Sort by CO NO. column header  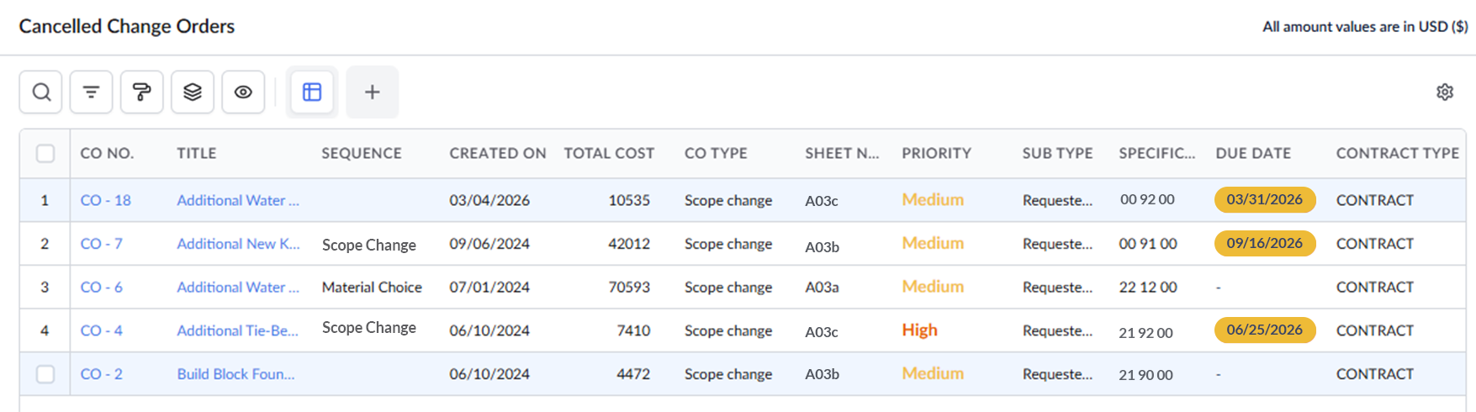[107, 153]
